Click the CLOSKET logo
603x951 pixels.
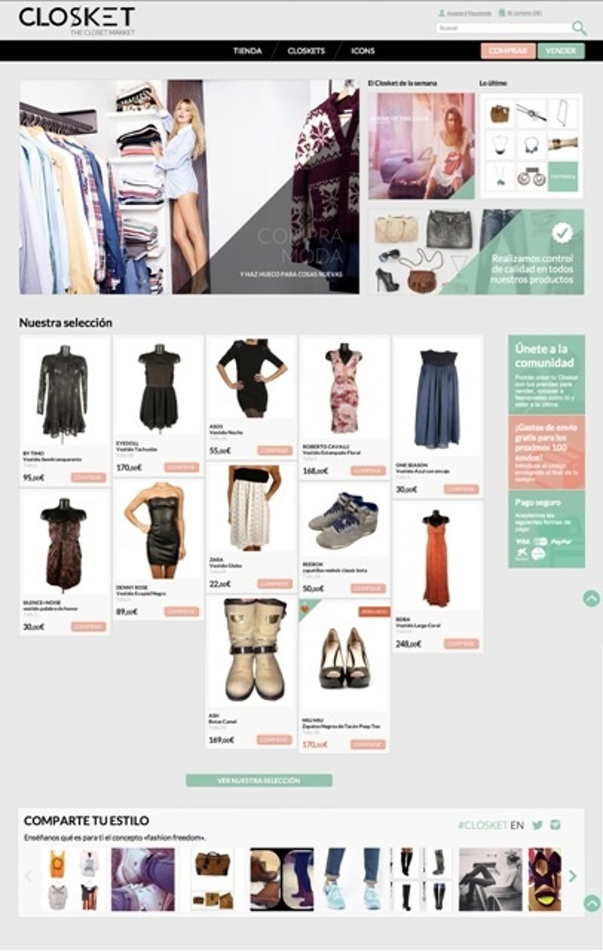tap(77, 20)
